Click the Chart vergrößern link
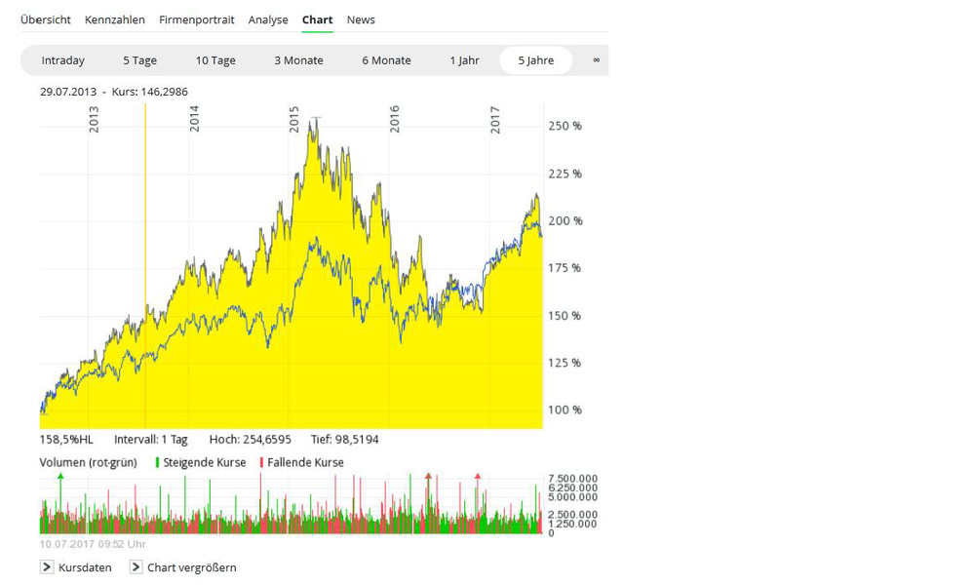 (191, 567)
